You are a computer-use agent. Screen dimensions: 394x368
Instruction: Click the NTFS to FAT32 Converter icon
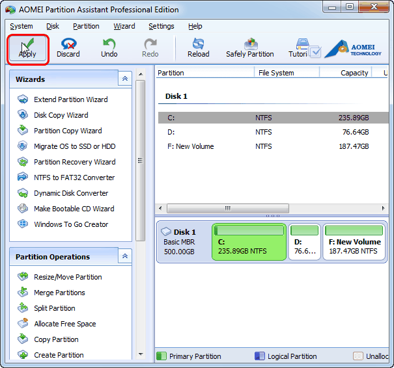tap(23, 177)
